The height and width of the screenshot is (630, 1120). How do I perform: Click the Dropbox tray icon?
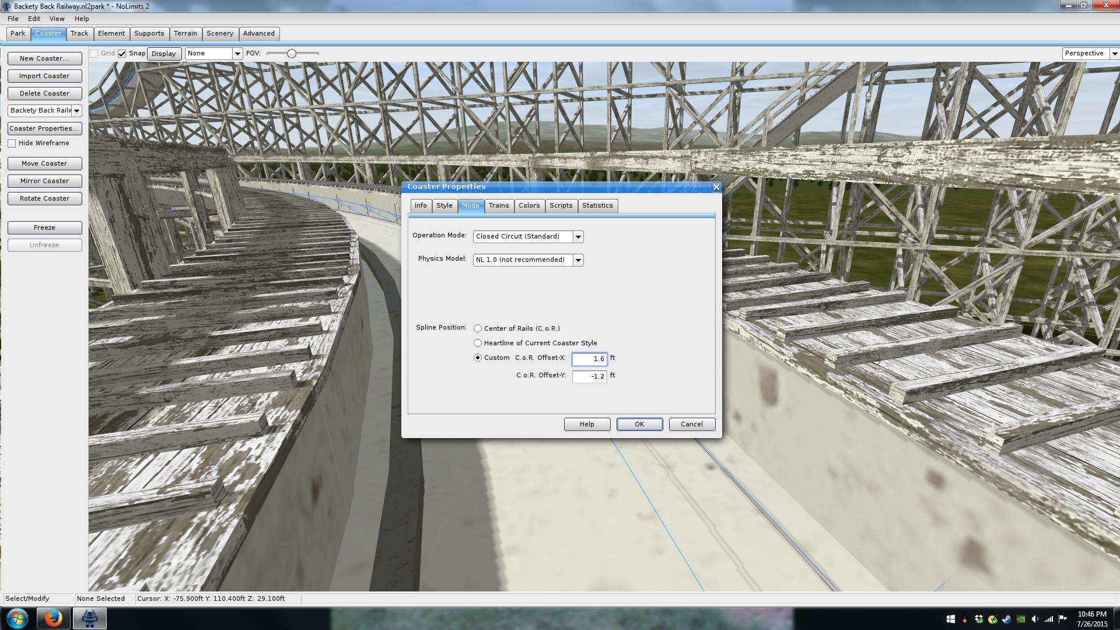(x=979, y=619)
